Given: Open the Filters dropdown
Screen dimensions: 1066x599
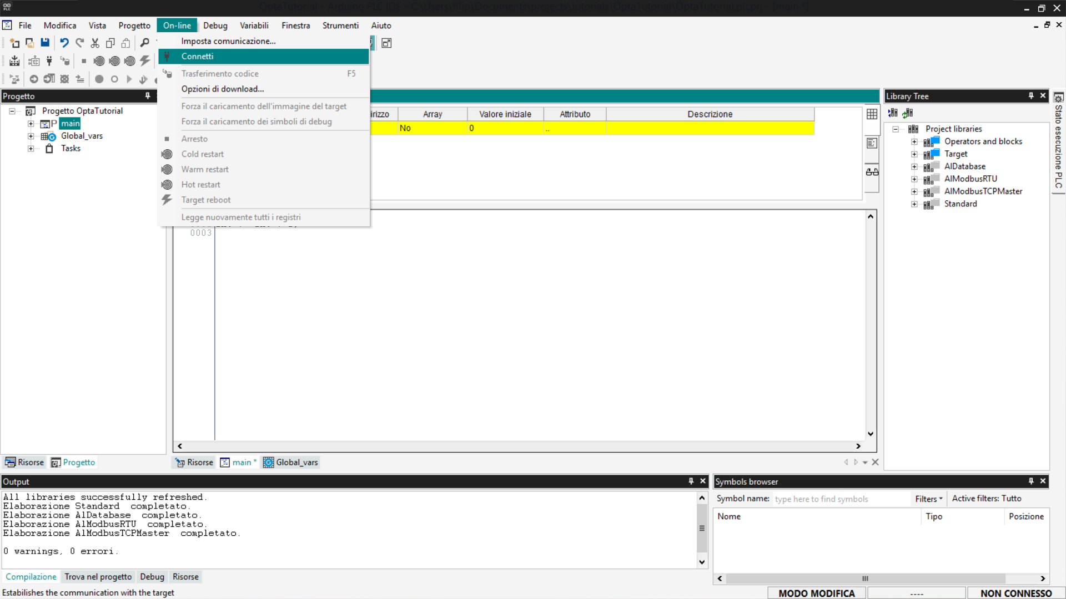Looking at the screenshot, I should click(x=929, y=499).
